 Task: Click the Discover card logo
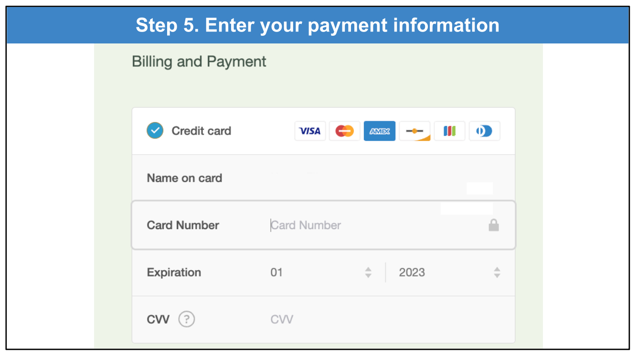(x=414, y=131)
